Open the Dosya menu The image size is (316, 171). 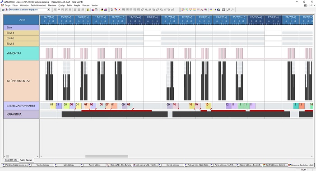point(8,5)
